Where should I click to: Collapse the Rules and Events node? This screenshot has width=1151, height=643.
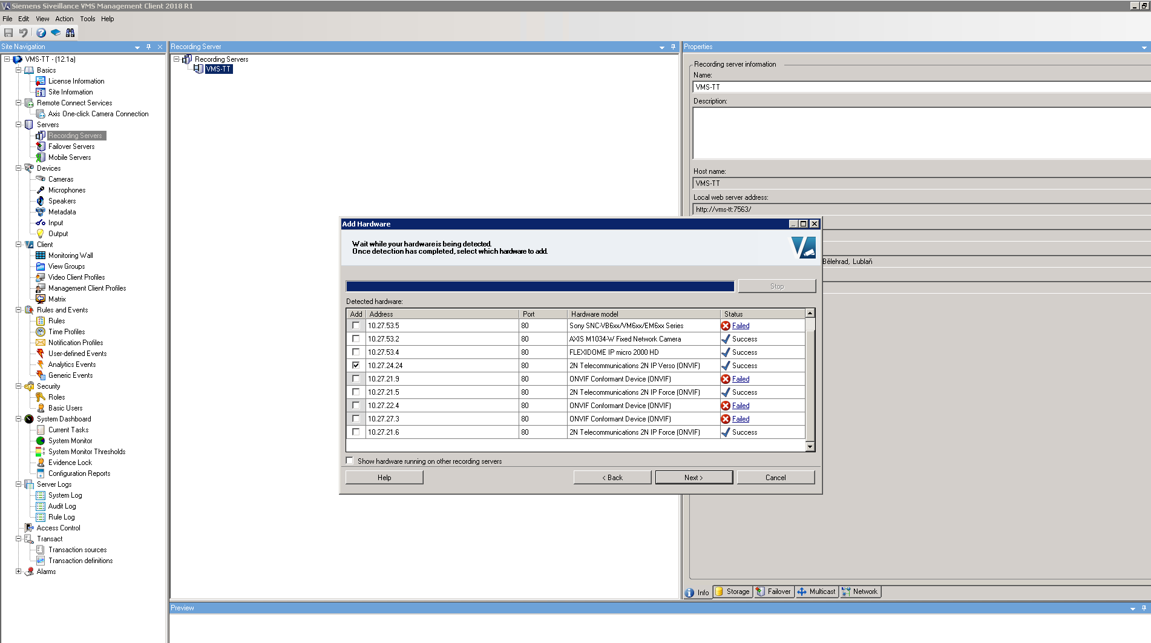19,310
